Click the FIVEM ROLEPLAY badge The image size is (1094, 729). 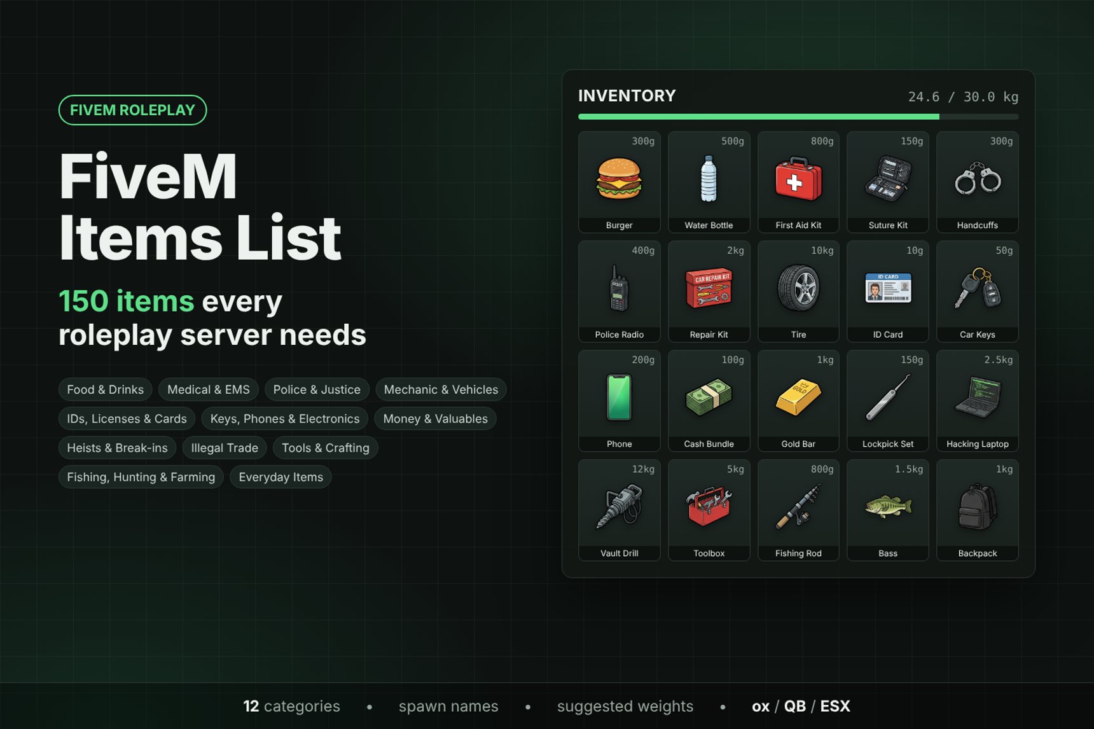(x=132, y=110)
